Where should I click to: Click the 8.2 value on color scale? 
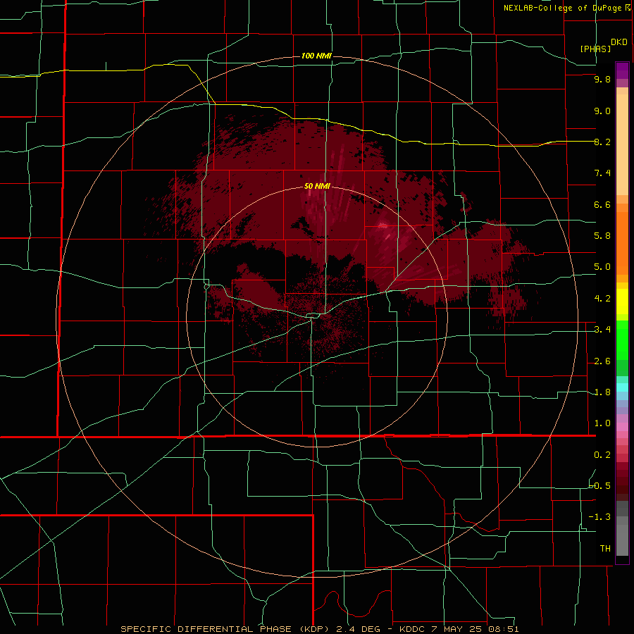click(602, 142)
